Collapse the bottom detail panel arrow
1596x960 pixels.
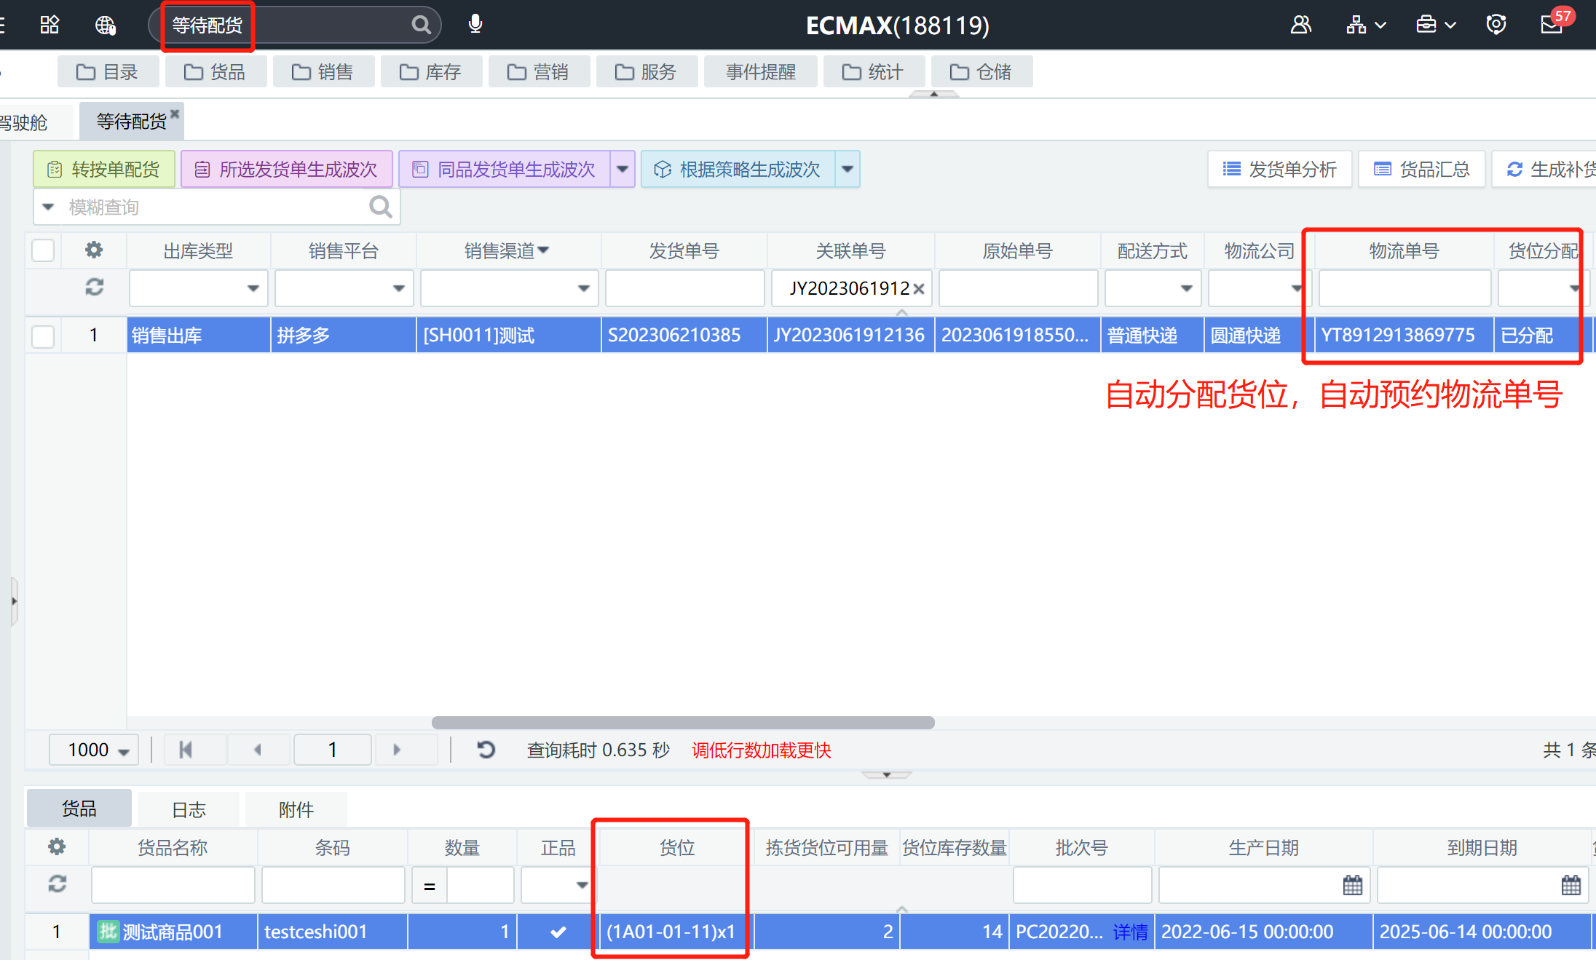pyautogui.click(x=886, y=774)
